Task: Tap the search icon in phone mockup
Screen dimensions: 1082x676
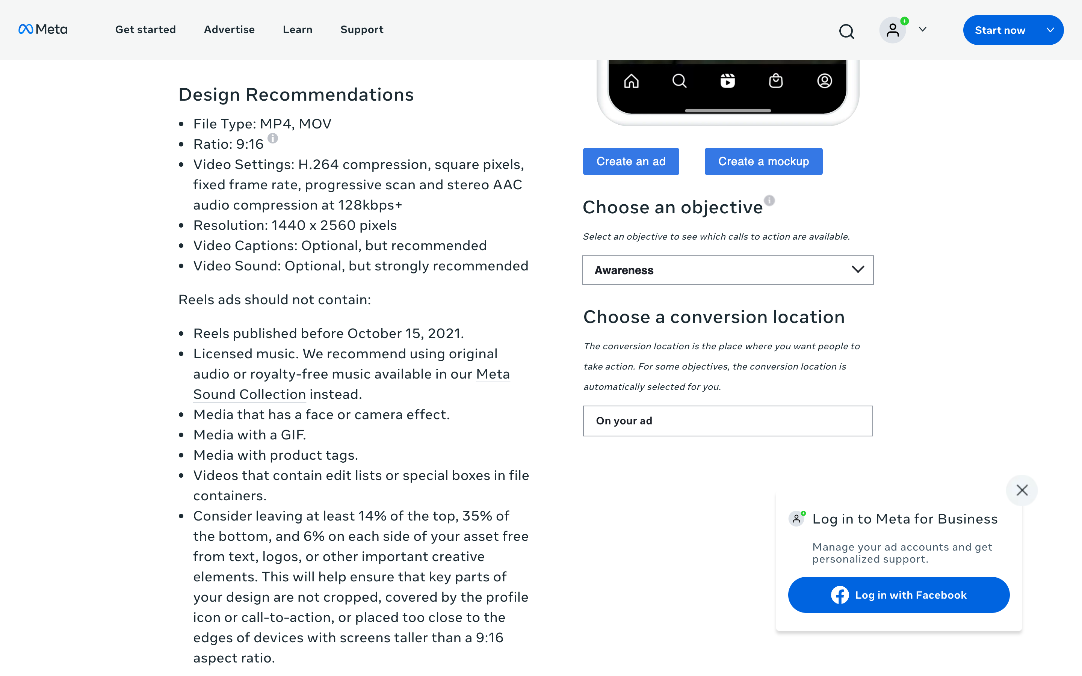Action: tap(679, 81)
